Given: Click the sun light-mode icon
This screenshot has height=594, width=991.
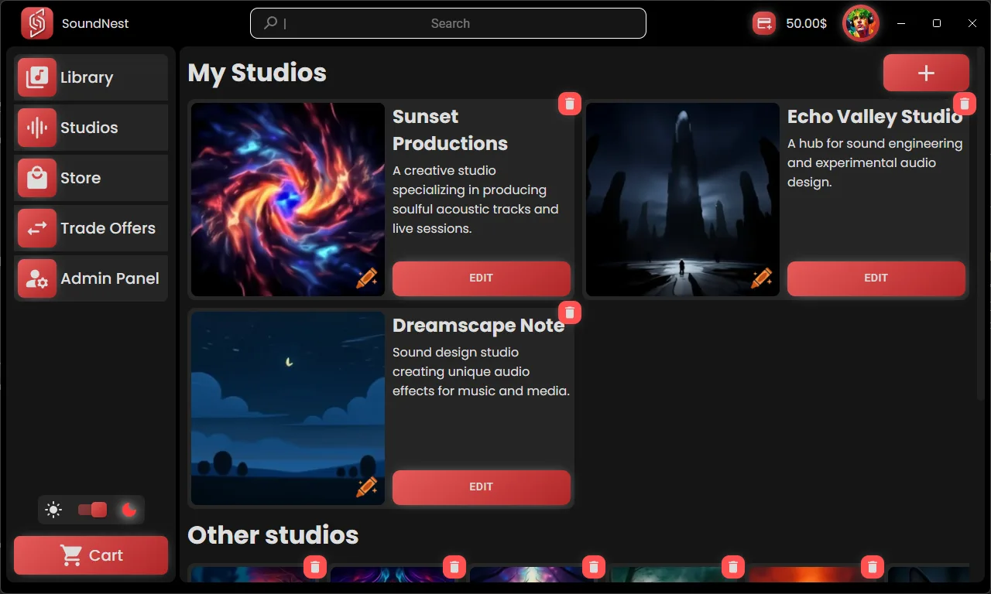Looking at the screenshot, I should pos(53,510).
